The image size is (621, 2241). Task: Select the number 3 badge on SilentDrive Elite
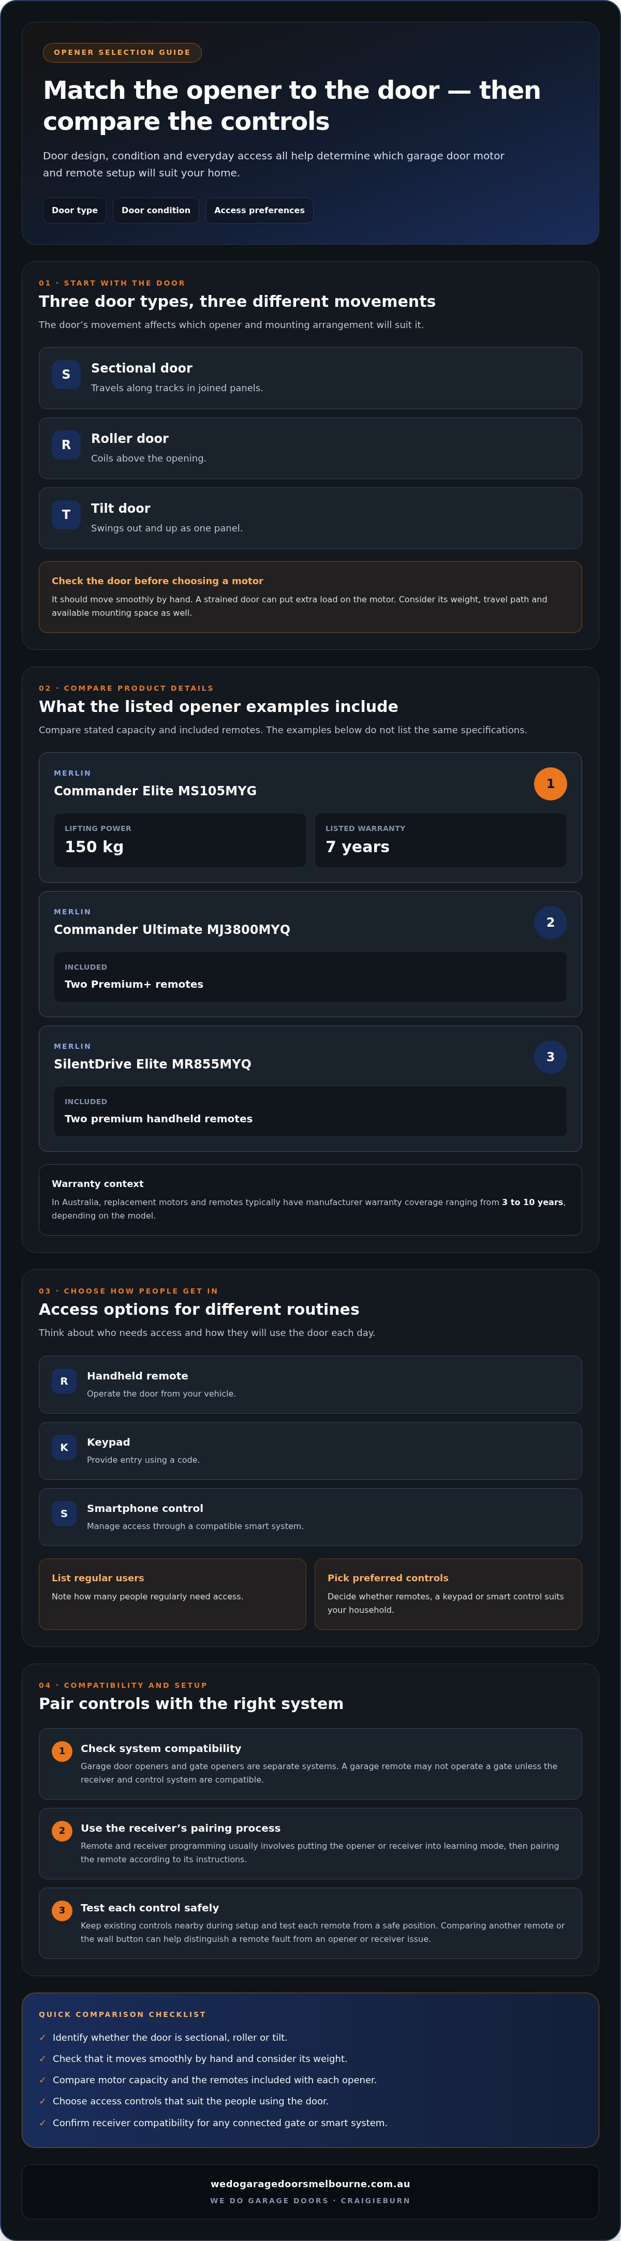click(x=551, y=1057)
